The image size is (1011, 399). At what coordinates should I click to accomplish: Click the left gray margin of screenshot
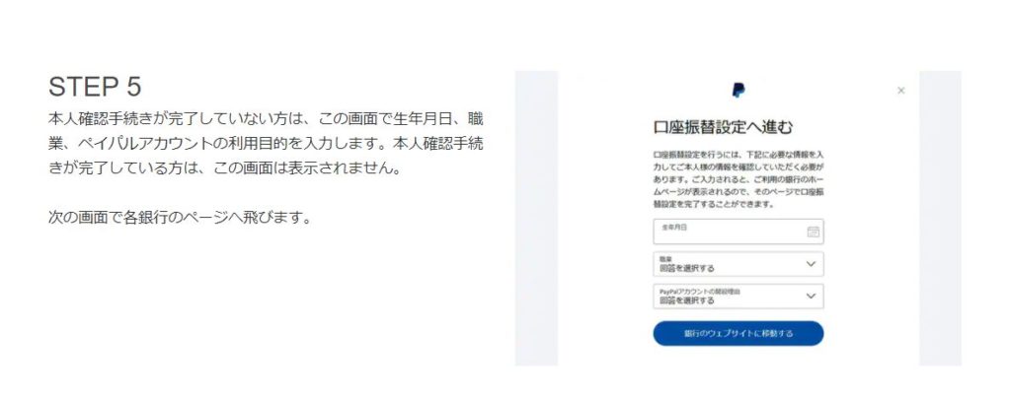point(536,218)
